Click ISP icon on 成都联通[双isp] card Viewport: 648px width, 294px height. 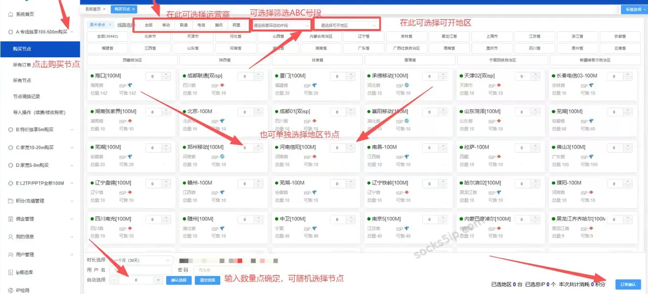(x=223, y=86)
